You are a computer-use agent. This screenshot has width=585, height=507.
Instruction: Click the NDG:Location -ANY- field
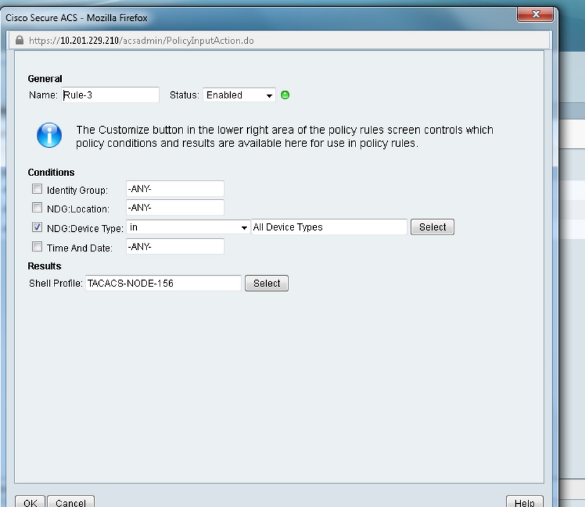pos(175,207)
